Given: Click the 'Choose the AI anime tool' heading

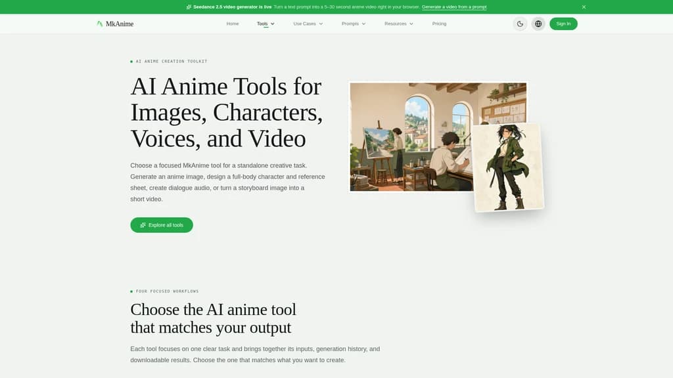Looking at the screenshot, I should [x=214, y=318].
